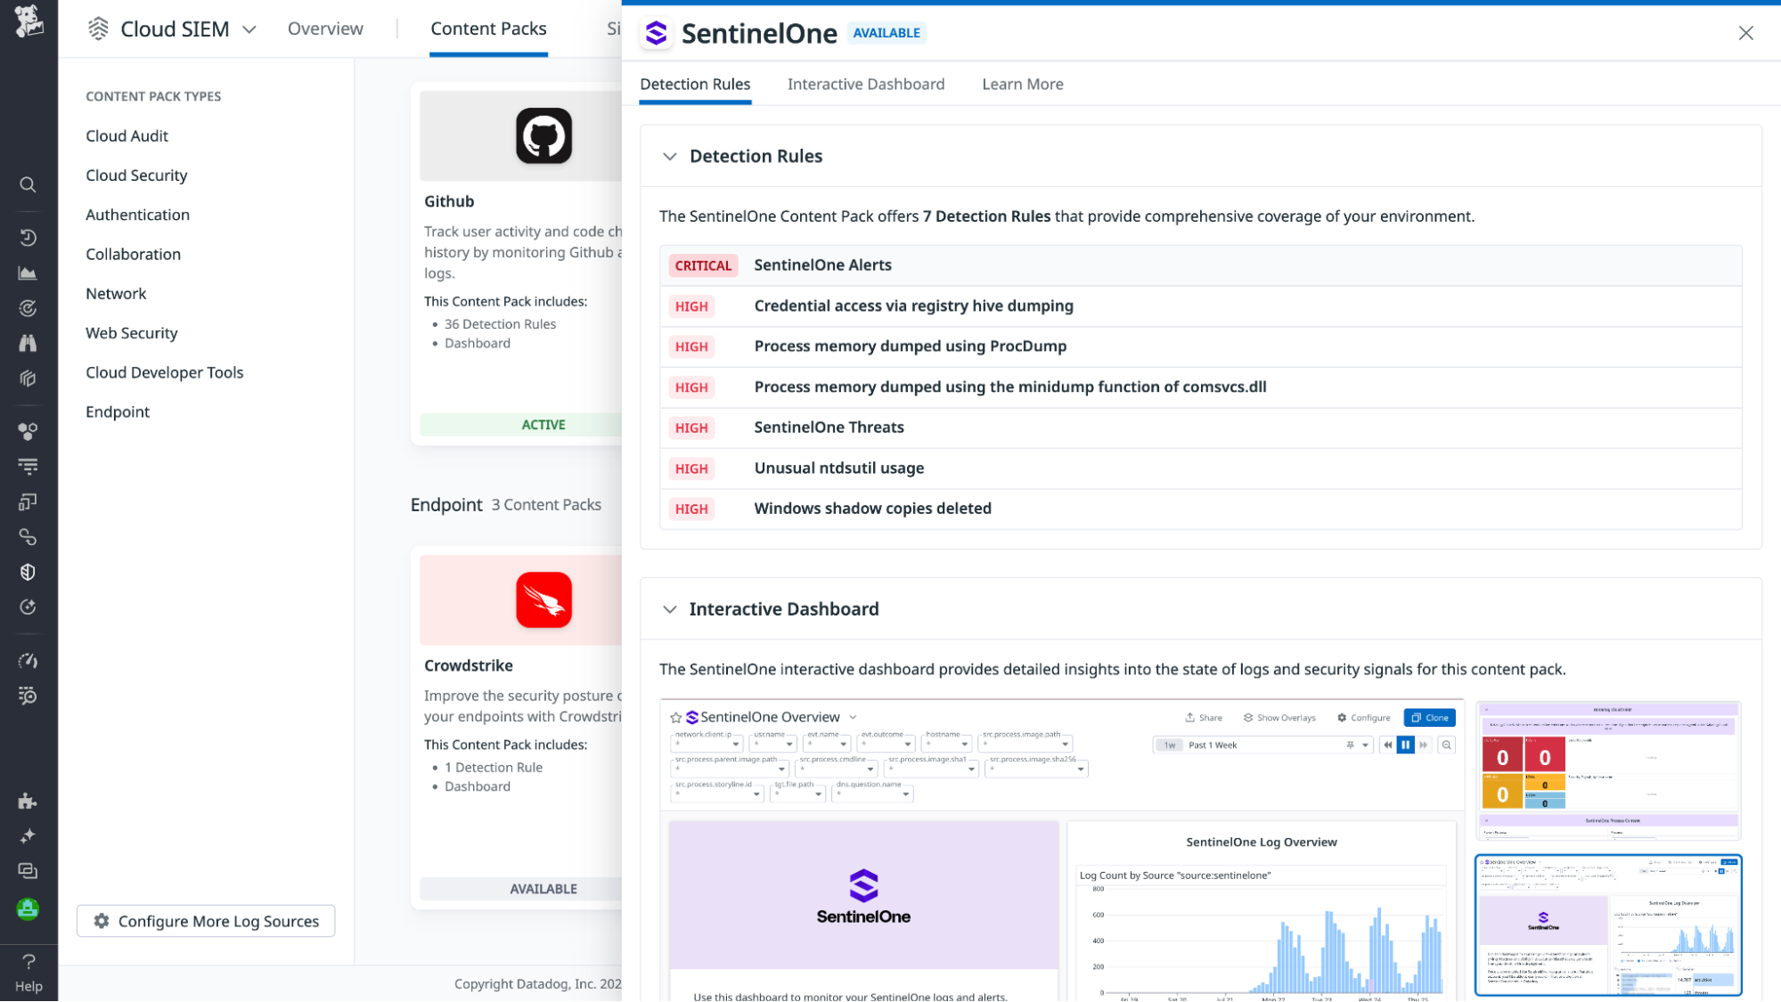Click the Crowdstrike falcon icon

pyautogui.click(x=543, y=599)
